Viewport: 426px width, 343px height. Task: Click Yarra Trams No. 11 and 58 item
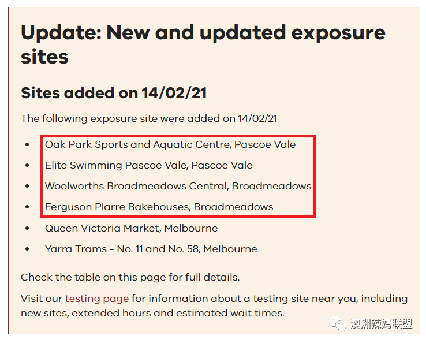click(x=151, y=249)
